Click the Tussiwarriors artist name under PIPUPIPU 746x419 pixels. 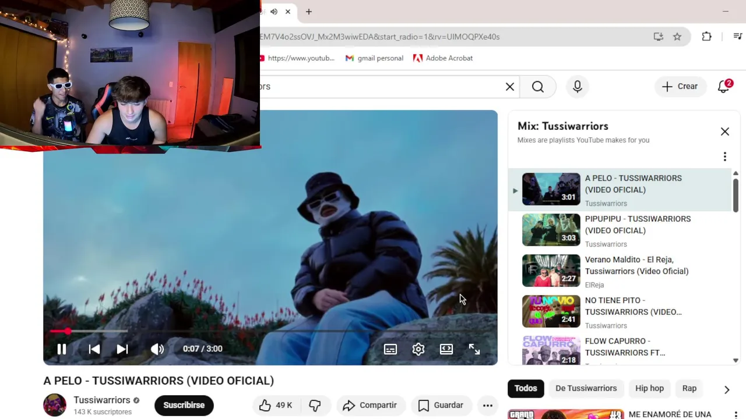606,244
